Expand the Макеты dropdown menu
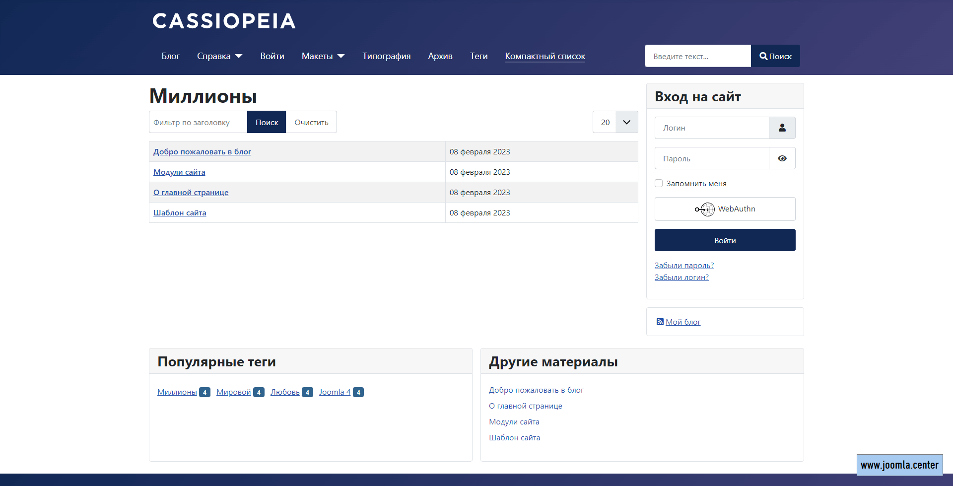Viewport: 953px width, 486px height. point(323,56)
